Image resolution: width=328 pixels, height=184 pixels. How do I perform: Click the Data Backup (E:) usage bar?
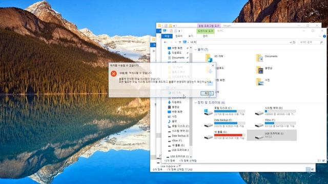click(x=229, y=123)
